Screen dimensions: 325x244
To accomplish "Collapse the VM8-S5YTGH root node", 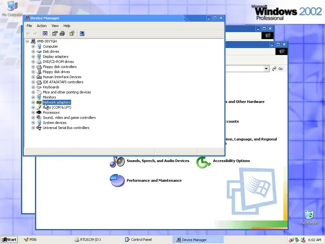I will tap(27, 41).
